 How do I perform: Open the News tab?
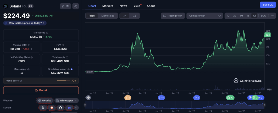124,6
